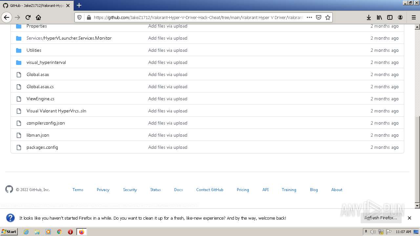The width and height of the screenshot is (420, 236).
Task: Reload the current GitHub page
Action: click(28, 17)
